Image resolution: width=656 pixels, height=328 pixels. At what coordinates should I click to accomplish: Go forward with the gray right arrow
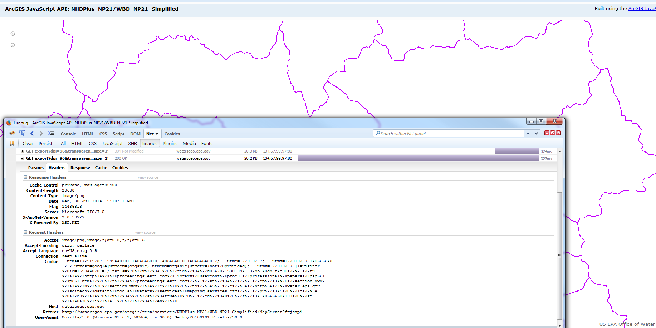(41, 133)
